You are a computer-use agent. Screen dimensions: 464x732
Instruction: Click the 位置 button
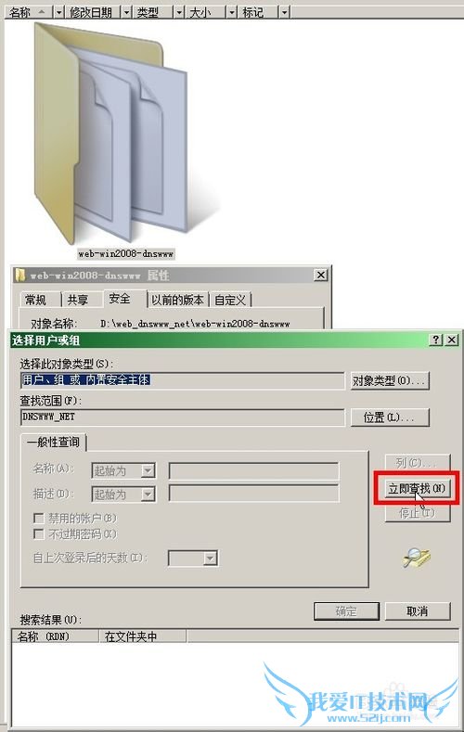click(390, 417)
